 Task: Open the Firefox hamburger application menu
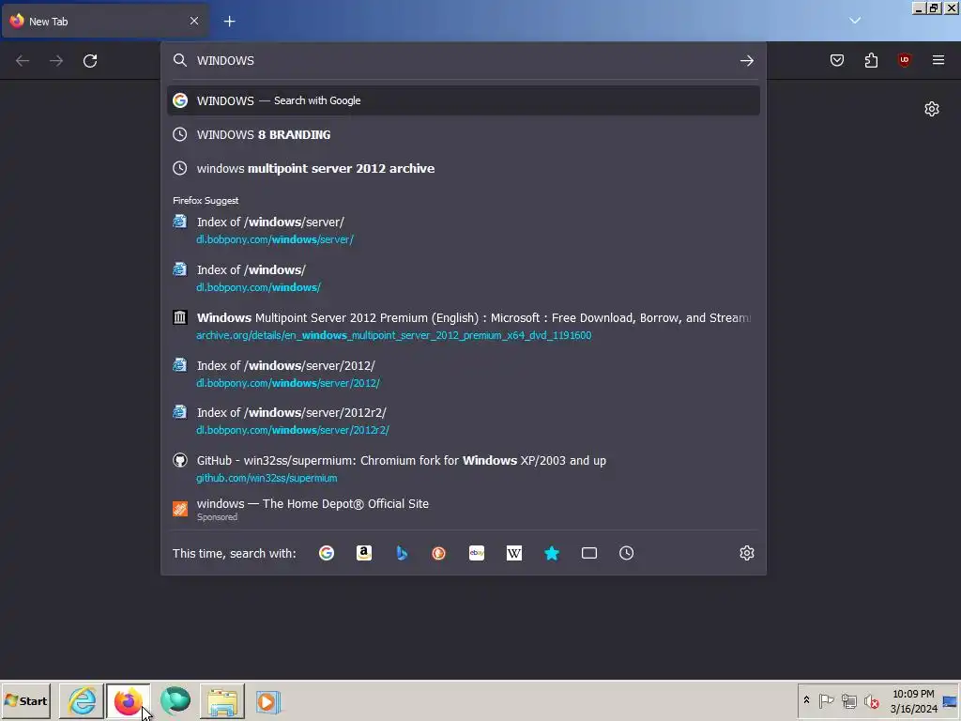(938, 60)
